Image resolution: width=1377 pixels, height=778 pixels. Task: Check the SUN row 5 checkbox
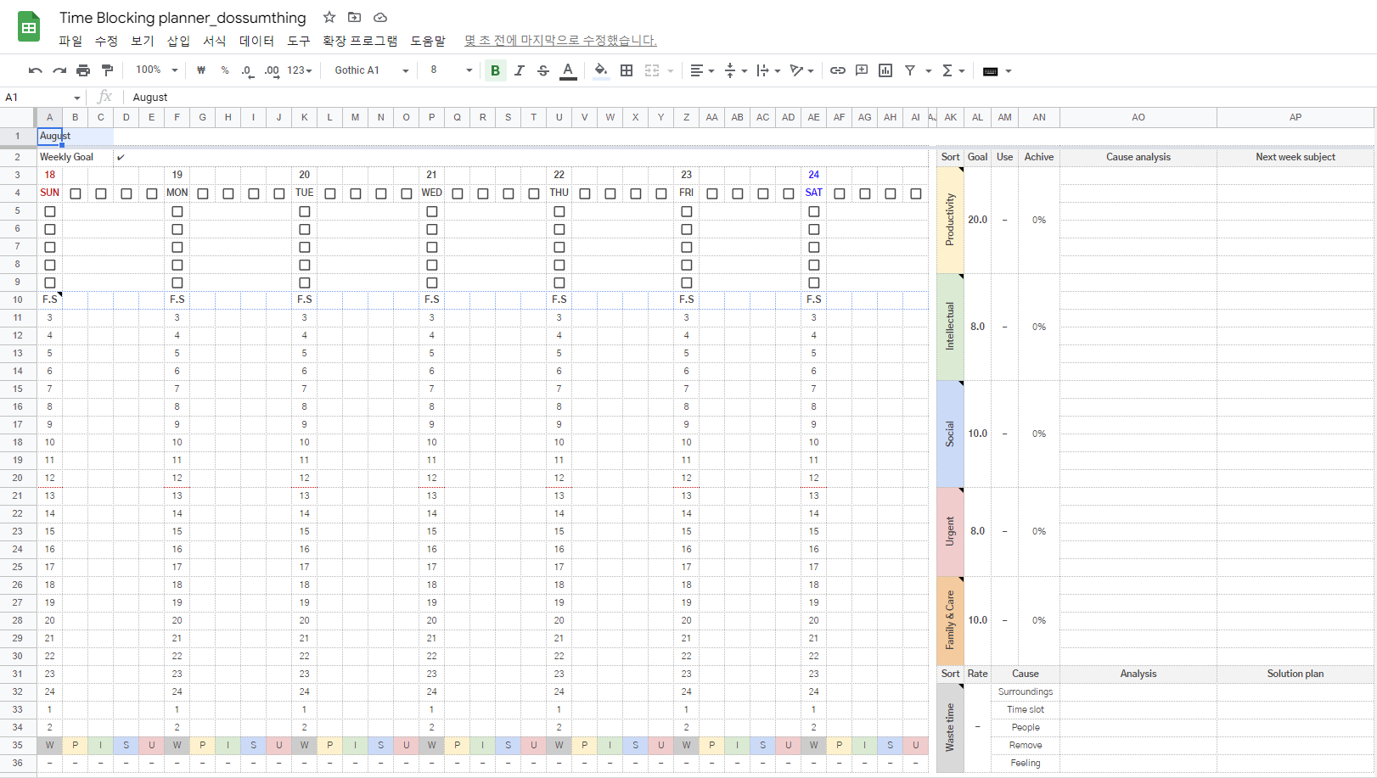pos(50,211)
